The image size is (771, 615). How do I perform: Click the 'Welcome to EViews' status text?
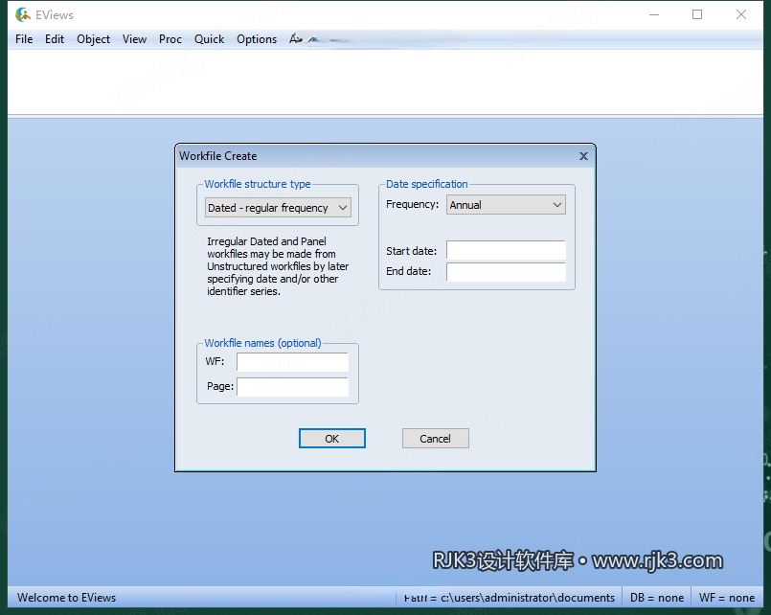tap(66, 598)
